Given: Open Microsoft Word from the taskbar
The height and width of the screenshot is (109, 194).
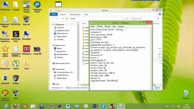Looking at the screenshot, I should 68,106.
